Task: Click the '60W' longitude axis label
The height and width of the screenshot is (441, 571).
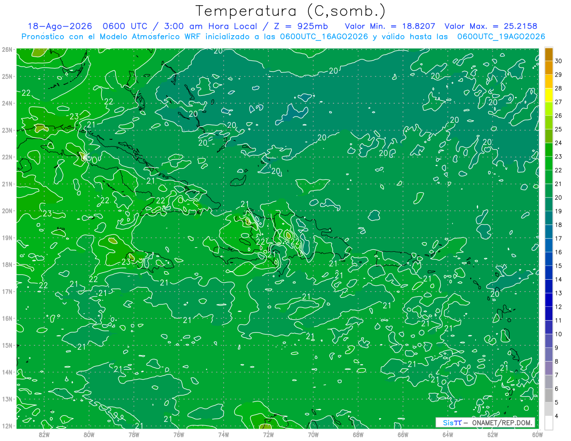Action: [x=537, y=434]
